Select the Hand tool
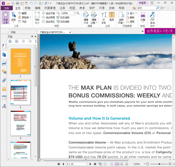The width and height of the screenshot is (176, 167). click(x=5, y=18)
